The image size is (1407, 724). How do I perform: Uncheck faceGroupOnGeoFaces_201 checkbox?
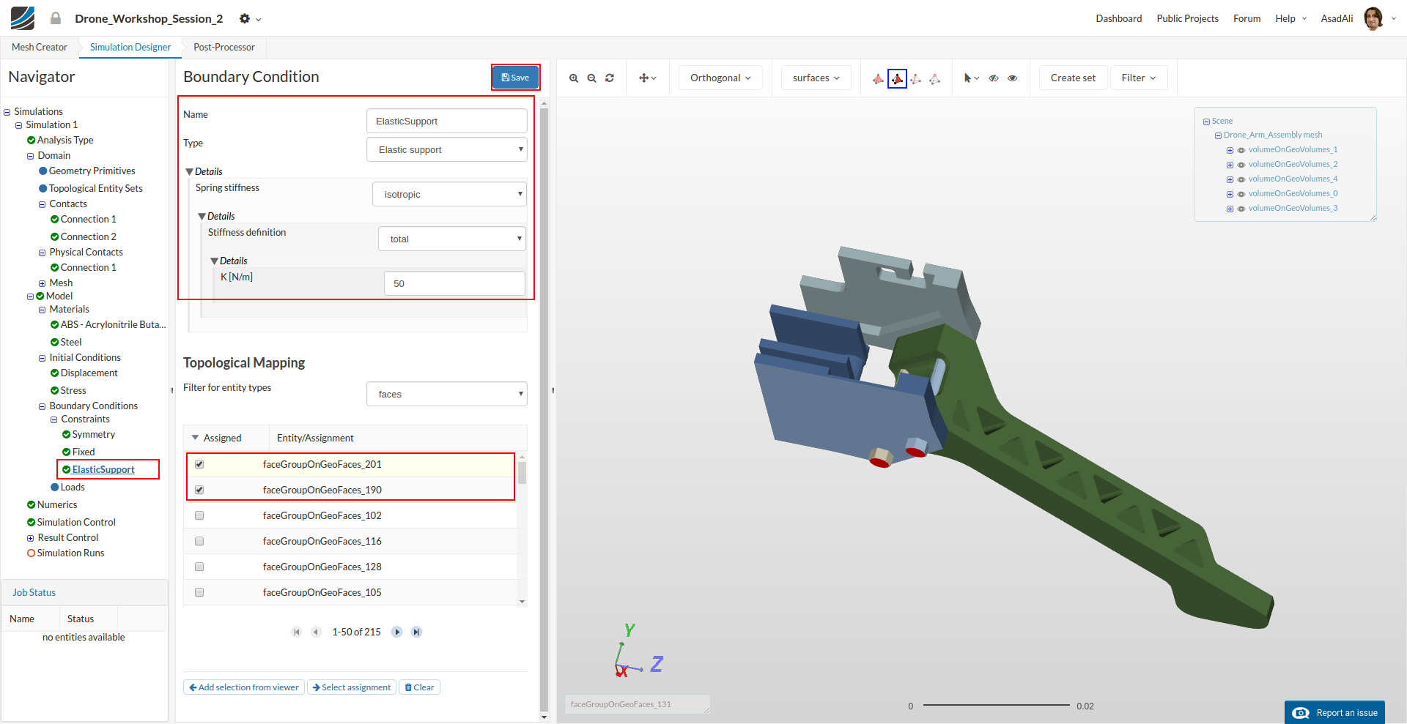click(199, 464)
